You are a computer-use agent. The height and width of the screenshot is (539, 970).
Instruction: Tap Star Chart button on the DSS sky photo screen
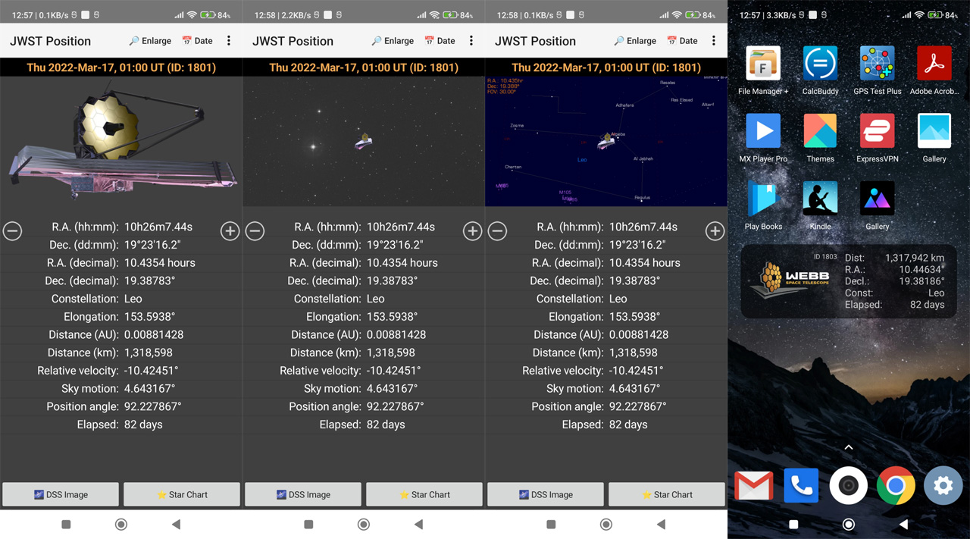click(424, 494)
